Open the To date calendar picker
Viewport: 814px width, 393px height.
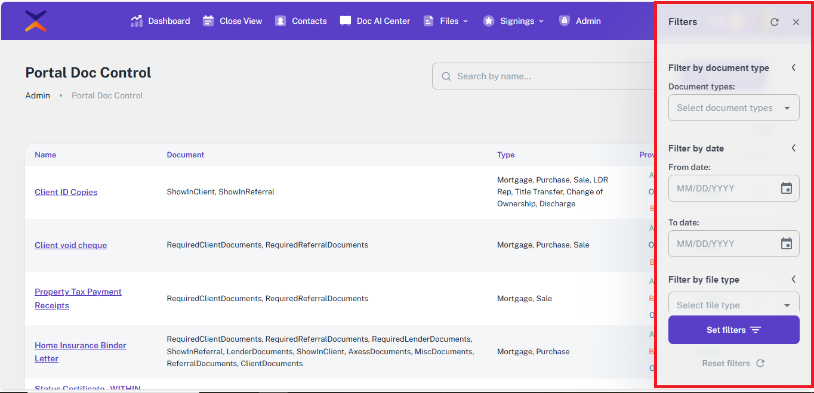786,244
